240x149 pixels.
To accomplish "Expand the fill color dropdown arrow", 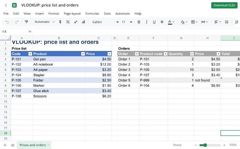I will 186,22.
